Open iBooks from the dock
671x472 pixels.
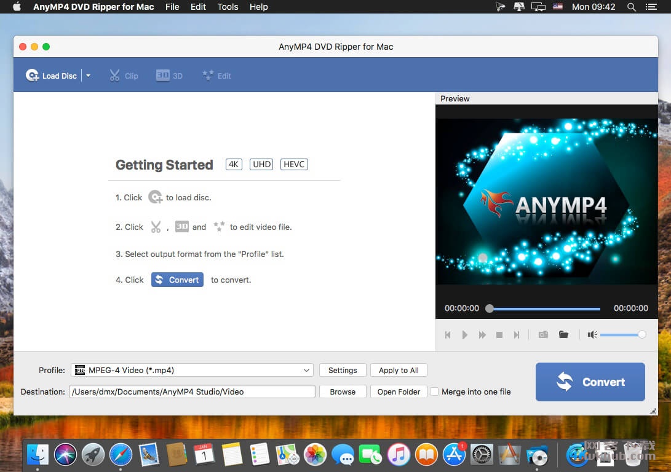click(x=426, y=454)
